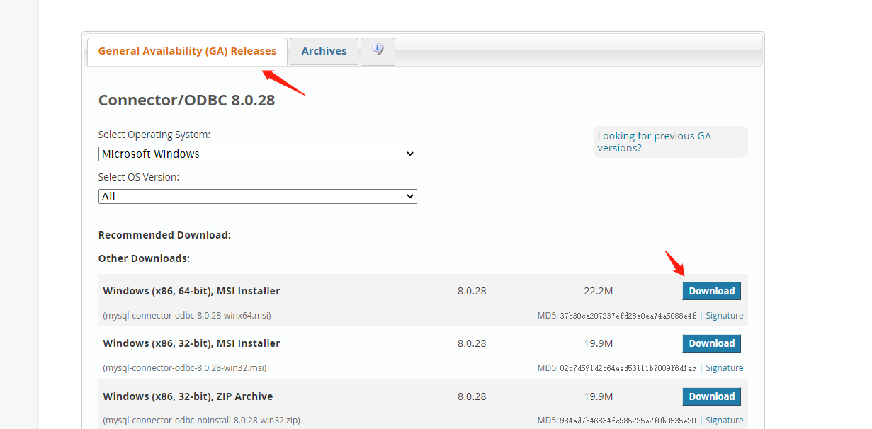Open Signature link for winx64.msi file
This screenshot has width=872, height=429.
(x=725, y=316)
